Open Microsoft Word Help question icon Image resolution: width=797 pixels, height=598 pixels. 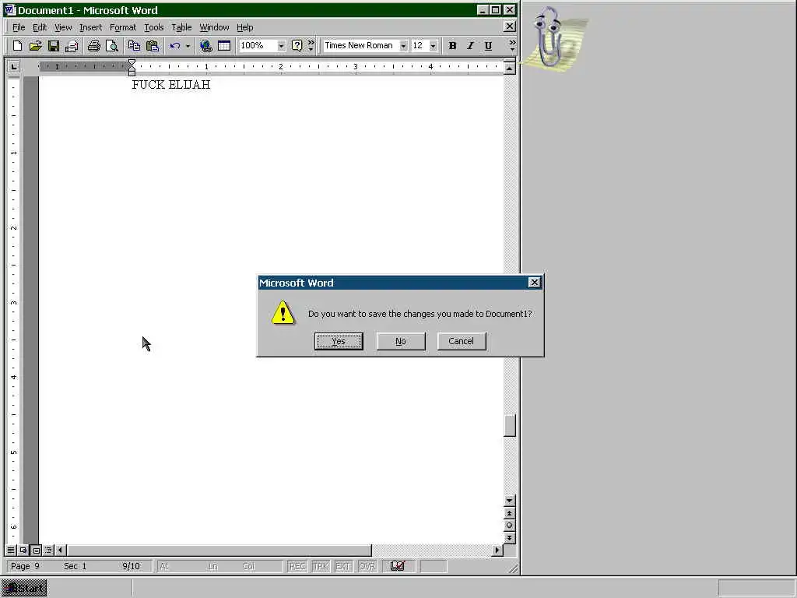point(297,46)
